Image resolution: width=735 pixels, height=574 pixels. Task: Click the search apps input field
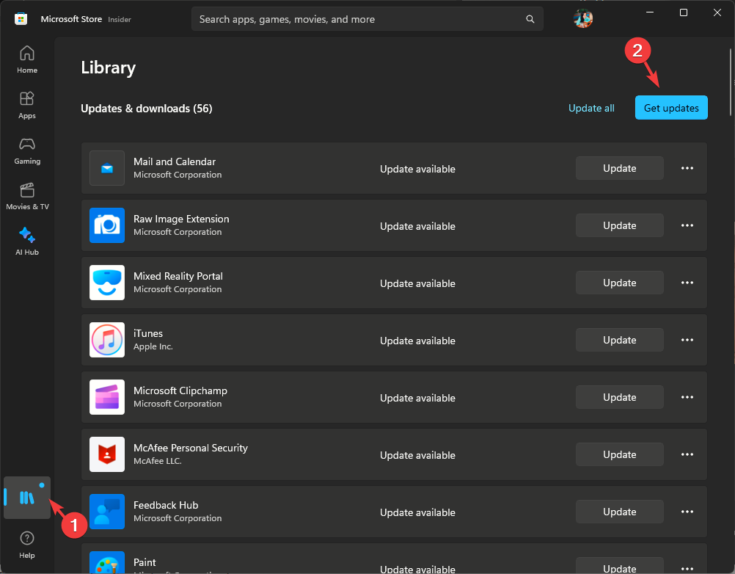[x=367, y=19]
